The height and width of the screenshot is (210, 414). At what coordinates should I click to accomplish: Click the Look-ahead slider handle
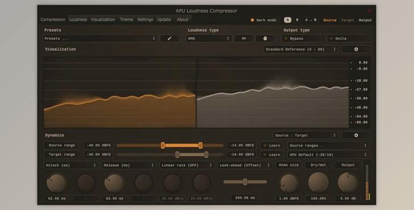(x=245, y=182)
